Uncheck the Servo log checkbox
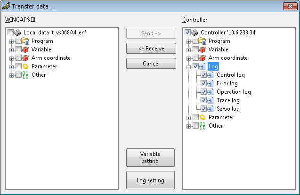The width and height of the screenshot is (300, 195). click(203, 109)
